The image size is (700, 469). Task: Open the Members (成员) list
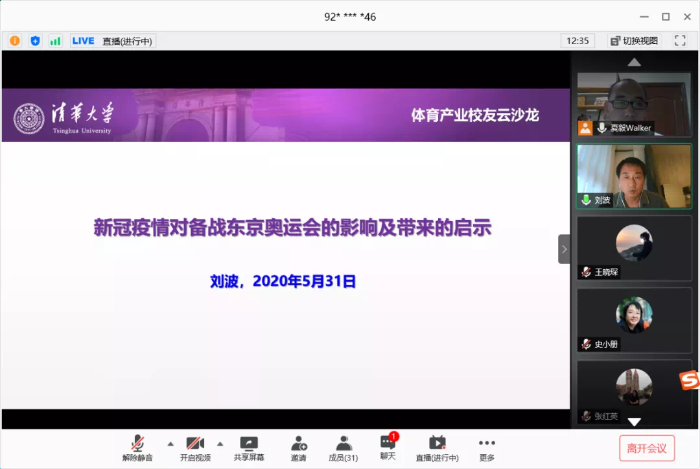[x=343, y=448]
